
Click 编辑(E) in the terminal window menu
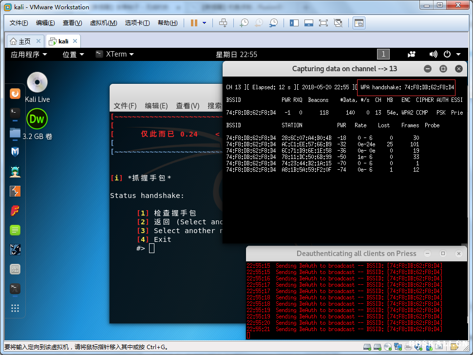pos(156,106)
